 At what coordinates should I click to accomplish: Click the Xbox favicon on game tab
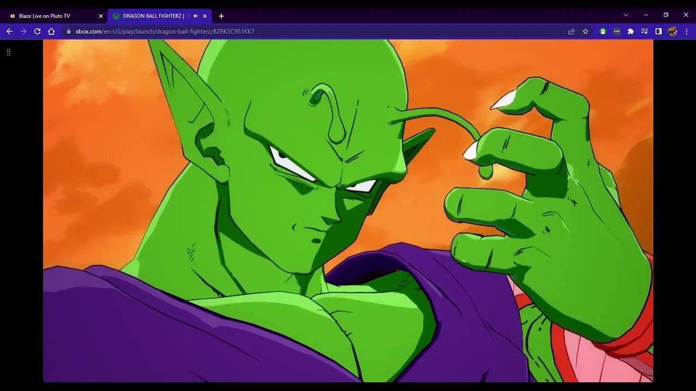[116, 16]
